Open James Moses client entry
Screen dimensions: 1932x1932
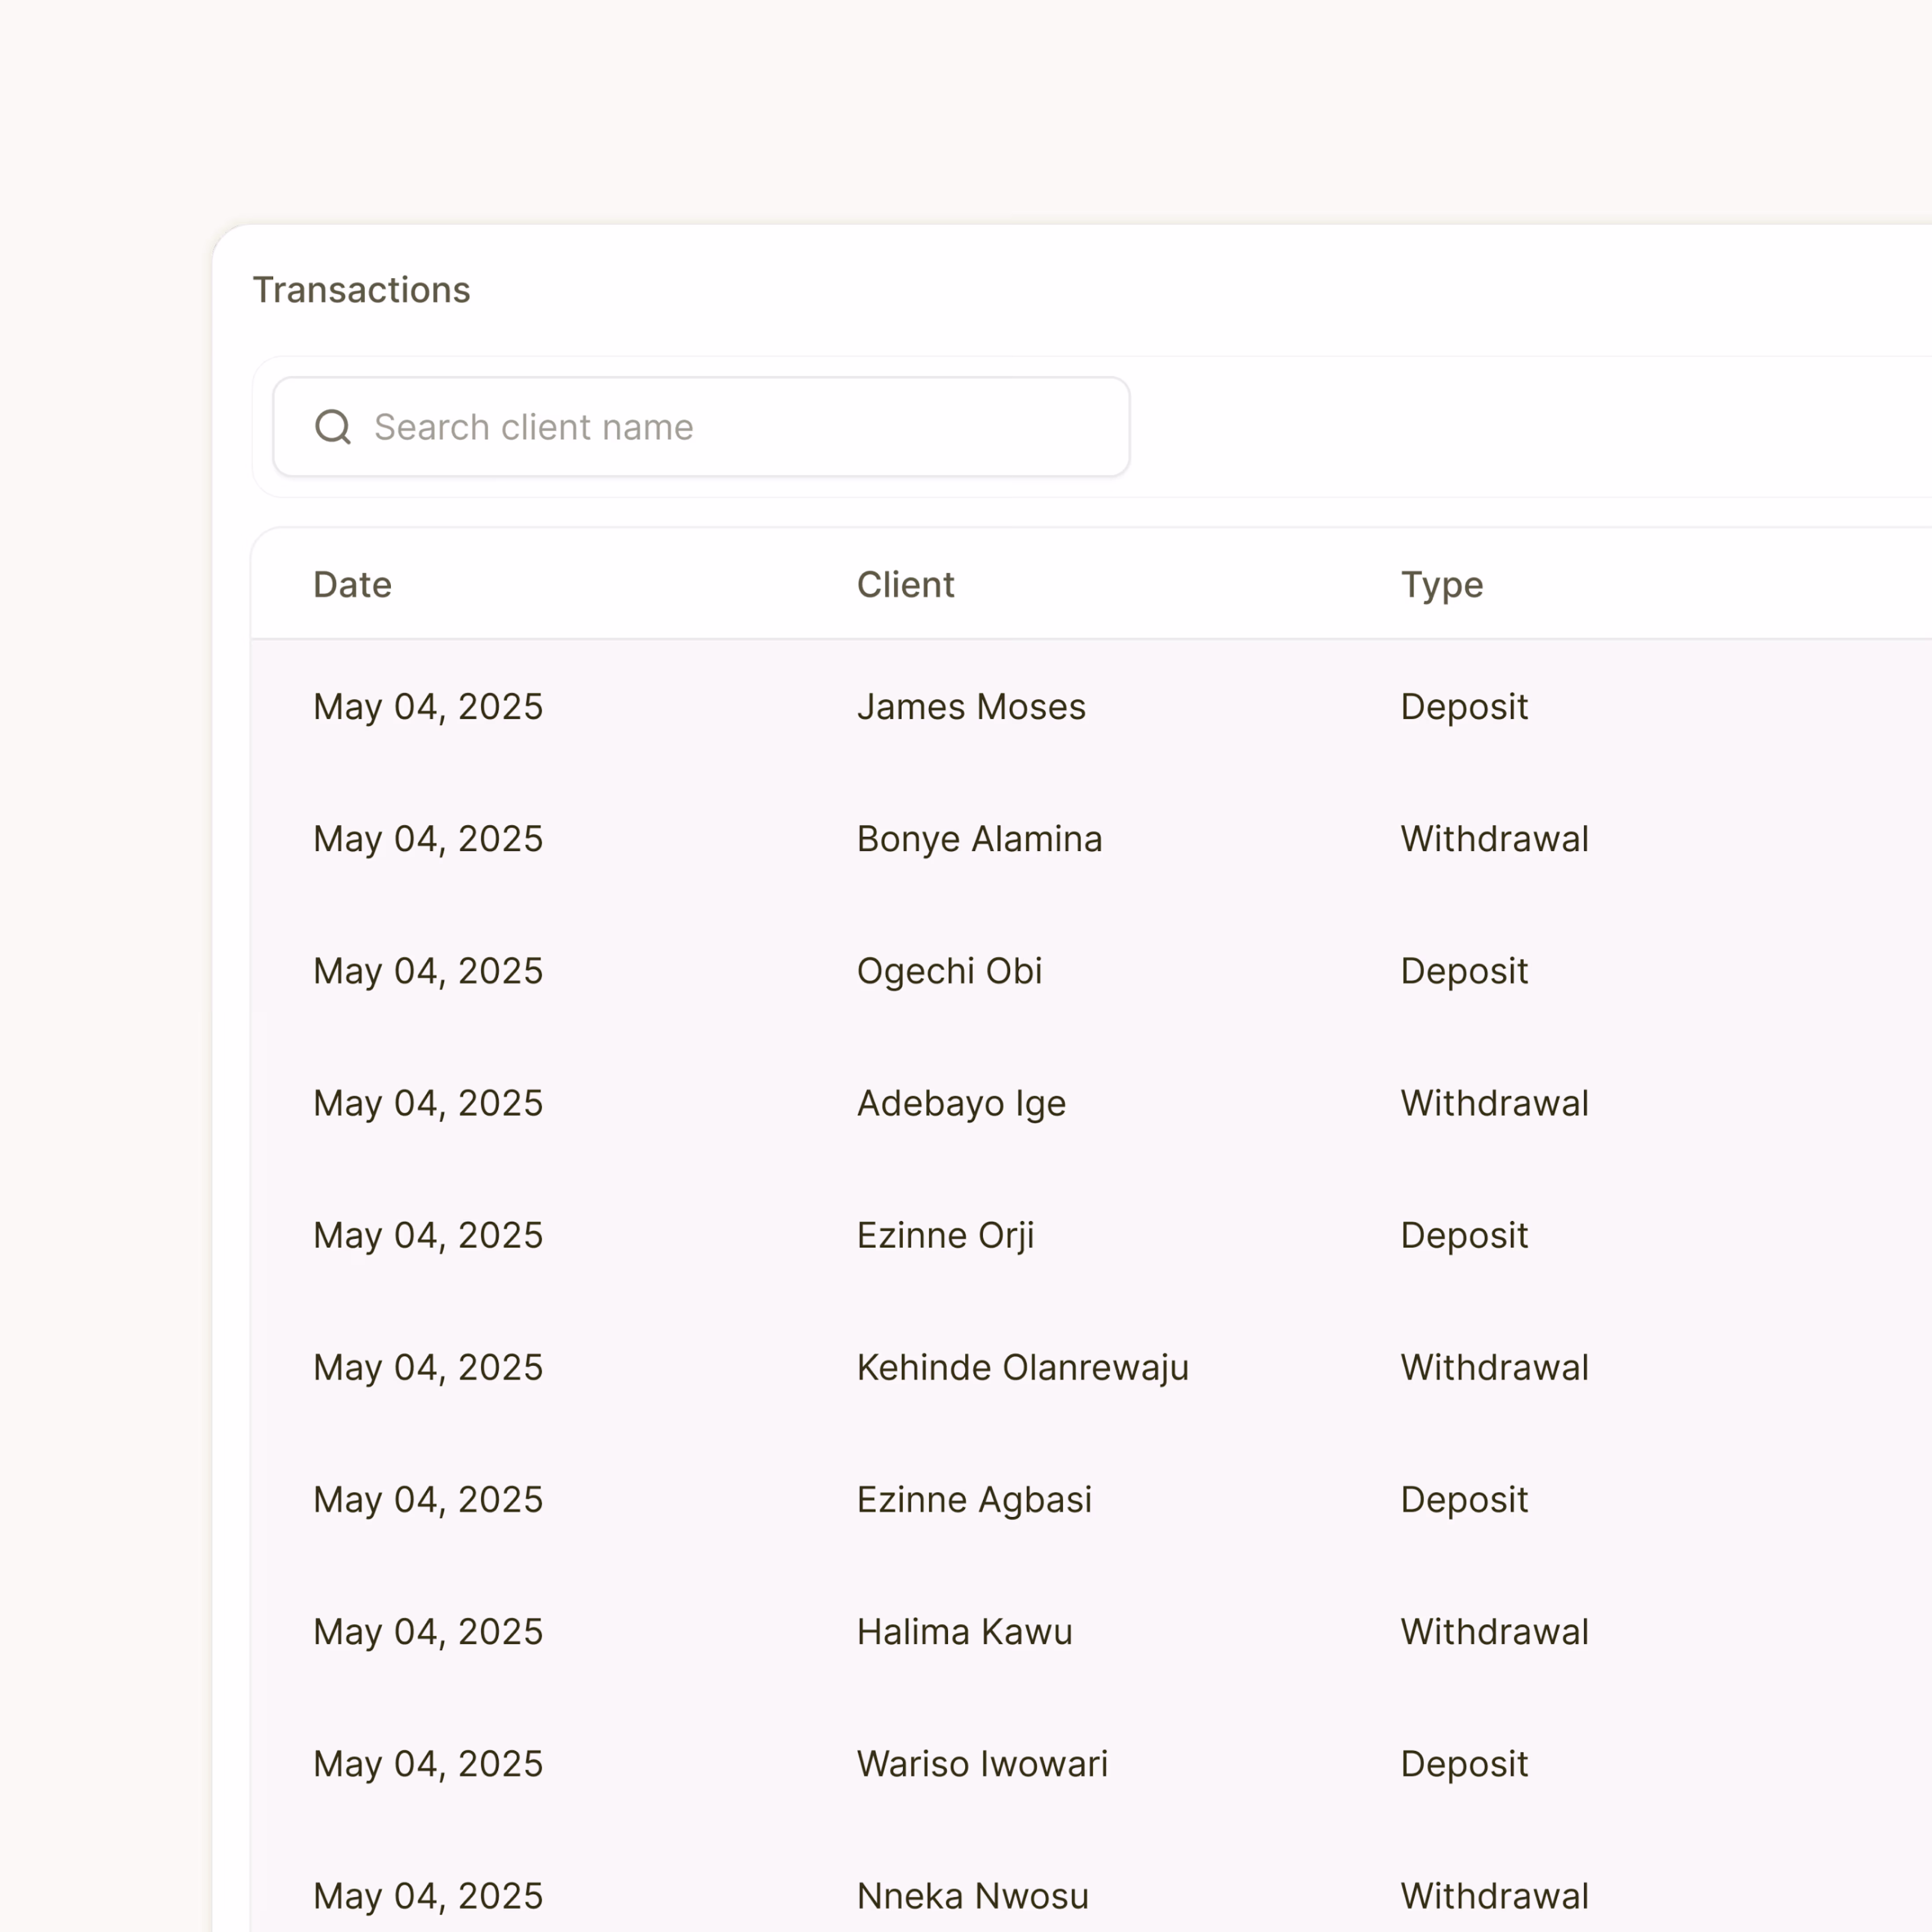(x=970, y=707)
